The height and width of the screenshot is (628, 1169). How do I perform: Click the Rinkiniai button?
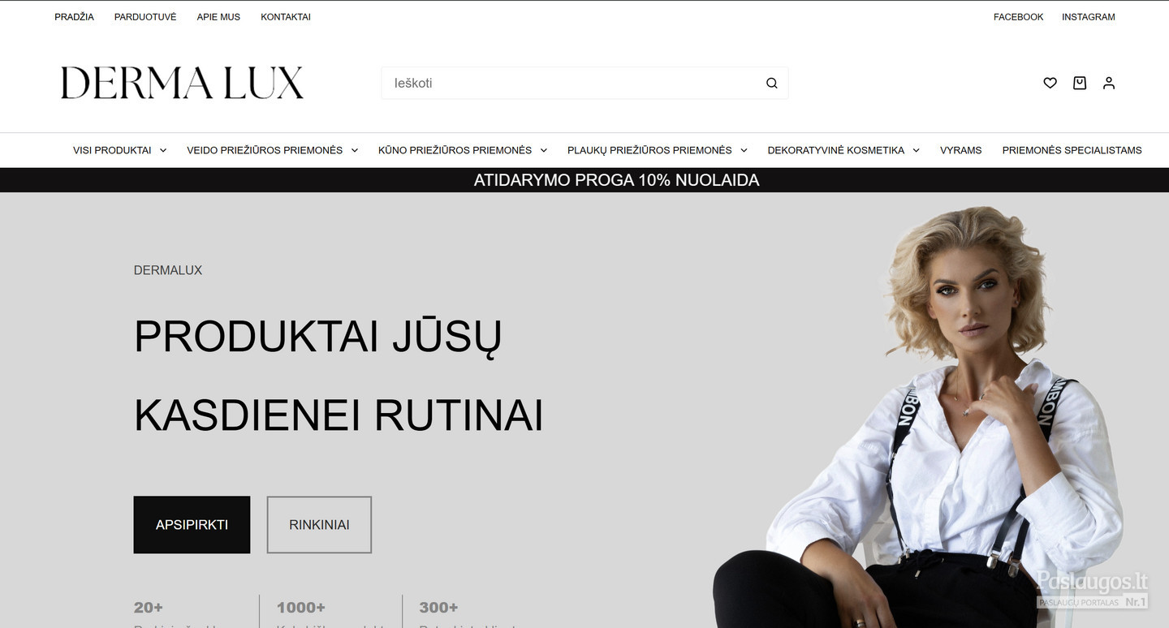point(319,525)
